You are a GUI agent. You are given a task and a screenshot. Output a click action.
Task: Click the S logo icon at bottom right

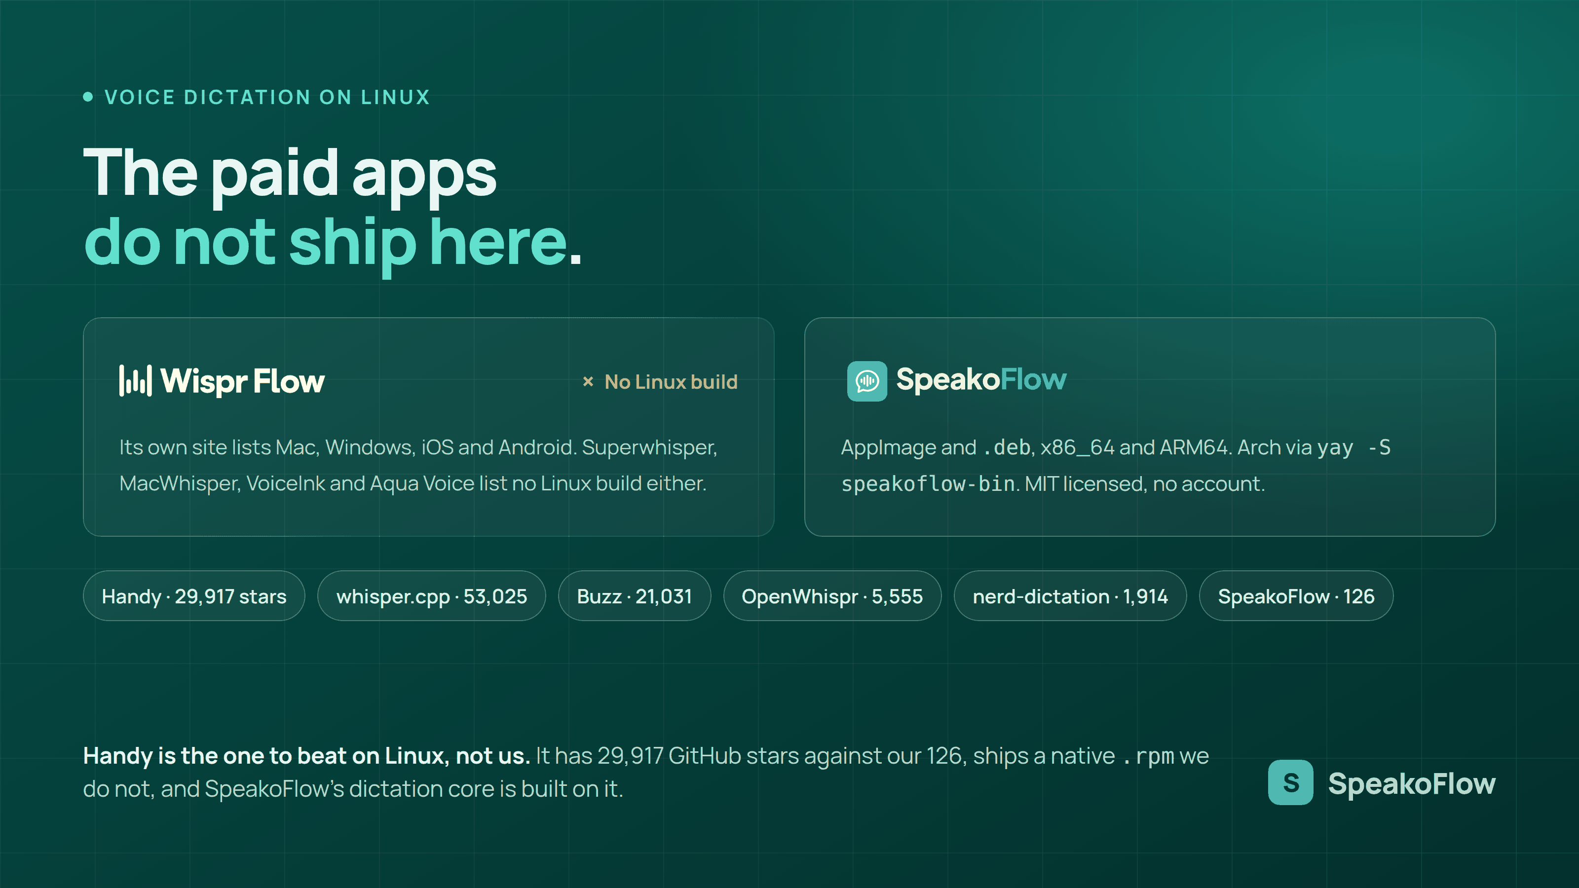coord(1290,782)
